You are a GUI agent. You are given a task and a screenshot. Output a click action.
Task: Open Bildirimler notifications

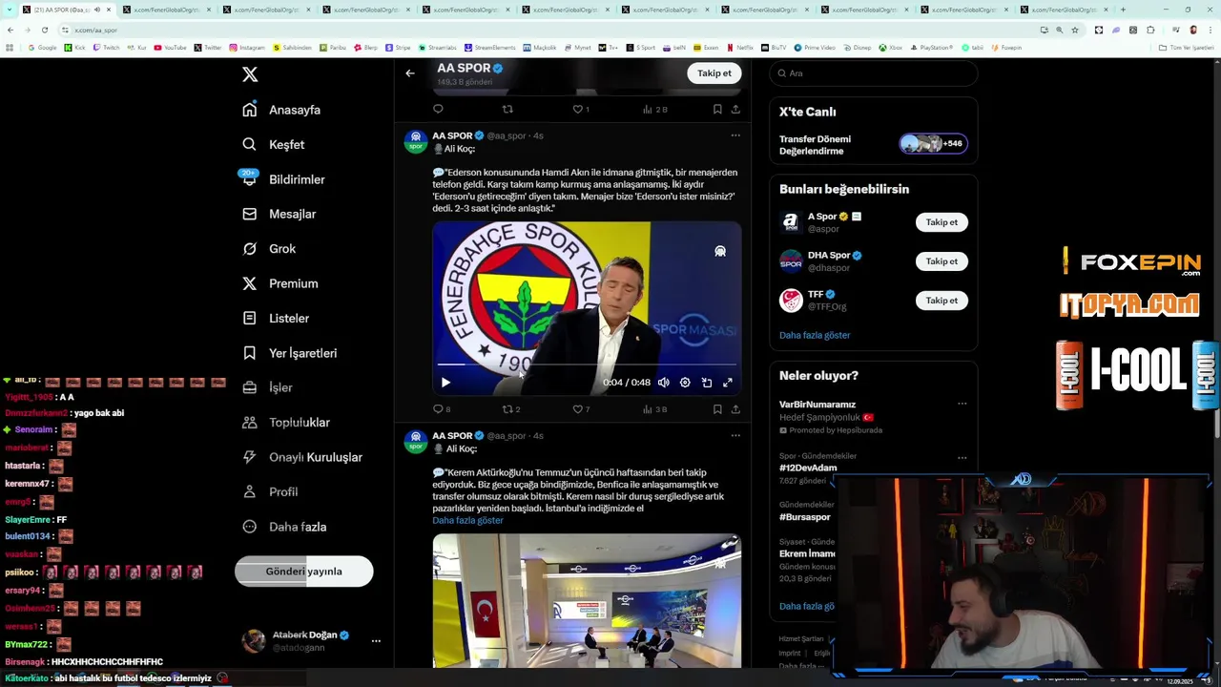point(283,179)
